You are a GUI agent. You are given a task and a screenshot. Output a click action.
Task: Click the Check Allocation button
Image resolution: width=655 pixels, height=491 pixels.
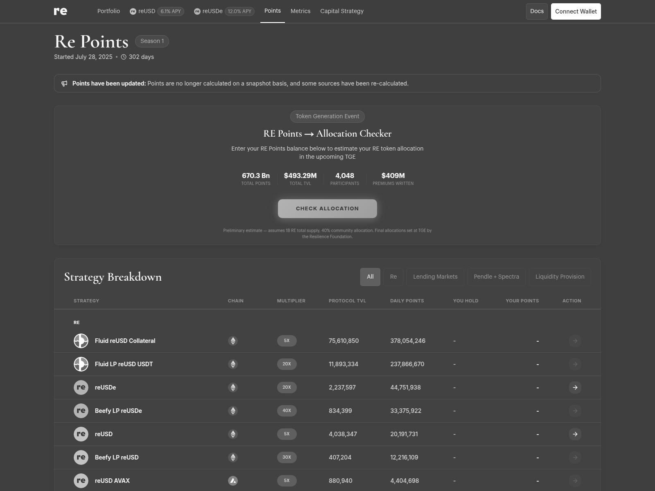(327, 209)
